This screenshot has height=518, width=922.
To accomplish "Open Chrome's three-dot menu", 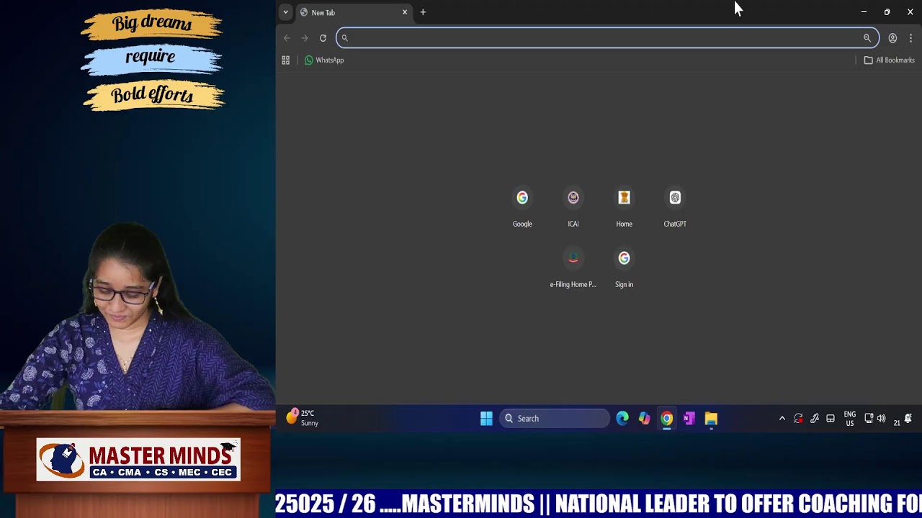I will coord(910,38).
